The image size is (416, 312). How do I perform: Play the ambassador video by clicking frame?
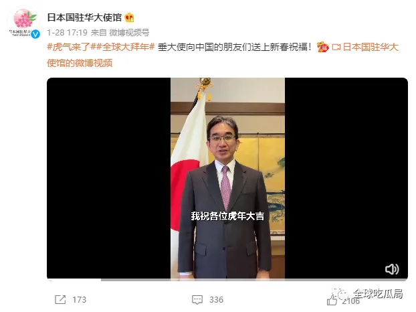tap(227, 178)
